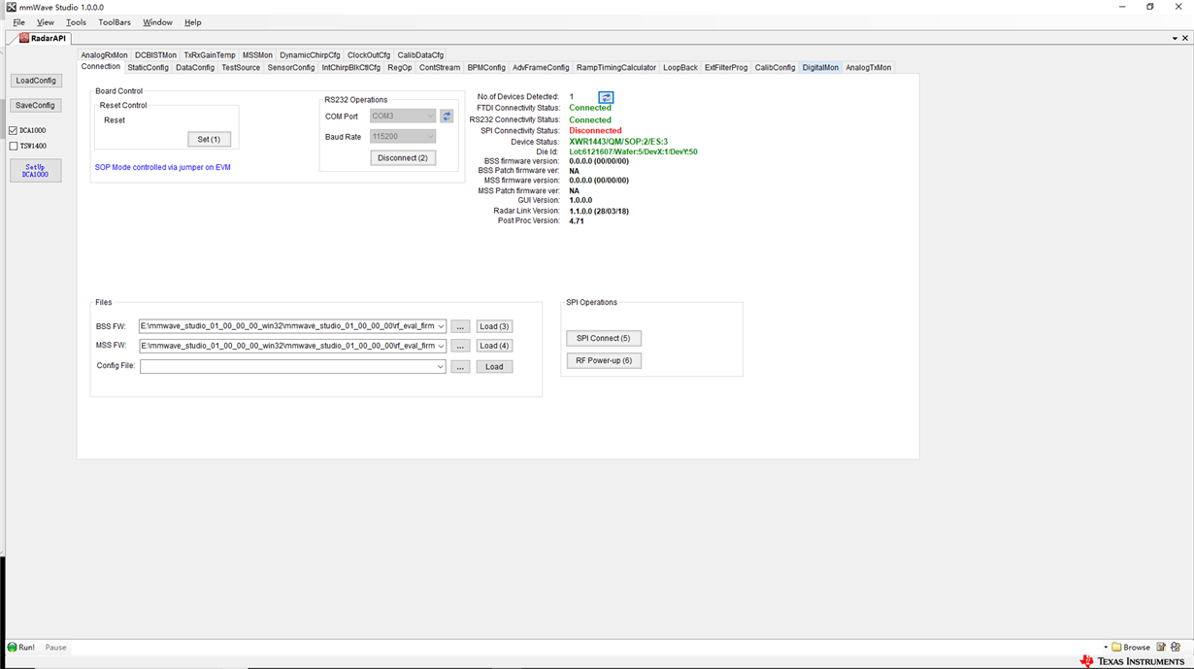Screen dimensions: 1194x669
Task: Click the RF Power-up (6) button
Action: (604, 360)
